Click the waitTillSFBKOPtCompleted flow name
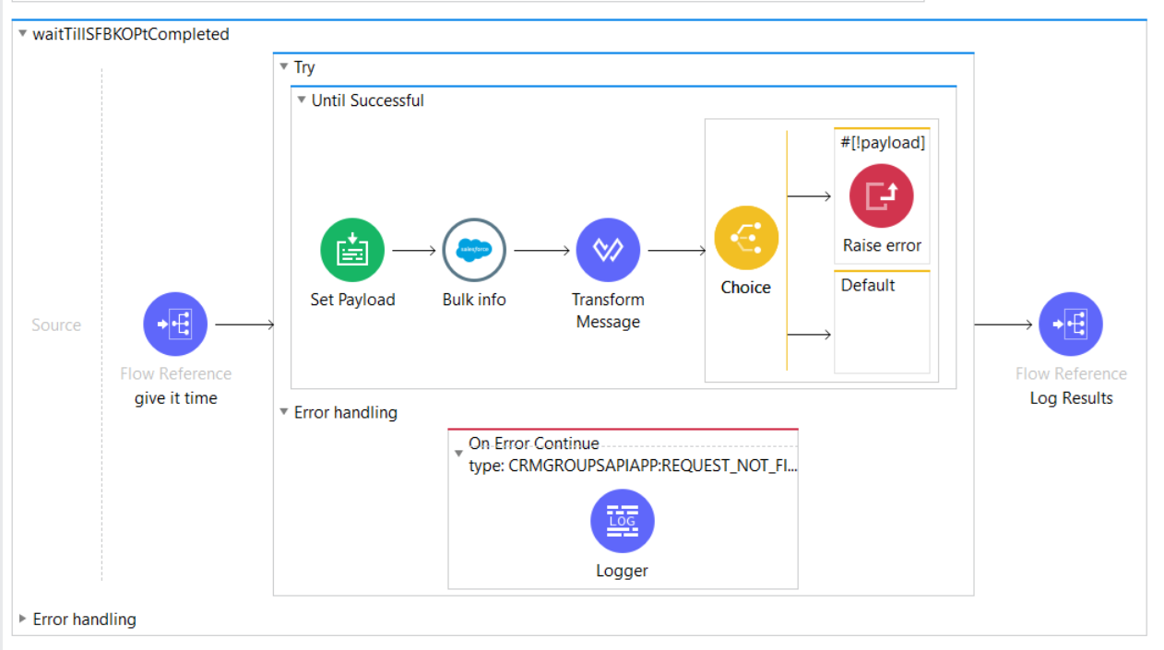Image resolution: width=1164 pixels, height=650 pixels. pos(131,34)
